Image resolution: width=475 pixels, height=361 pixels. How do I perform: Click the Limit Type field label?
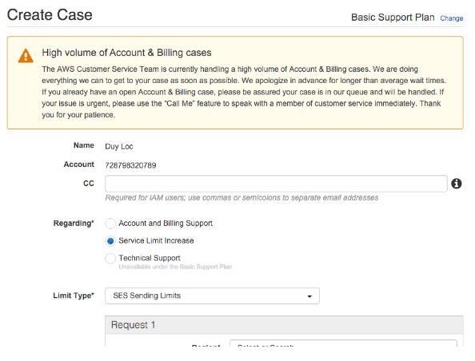[74, 296]
